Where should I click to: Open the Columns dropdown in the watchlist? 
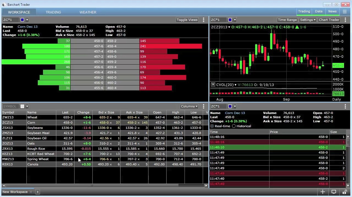pyautogui.click(x=189, y=106)
